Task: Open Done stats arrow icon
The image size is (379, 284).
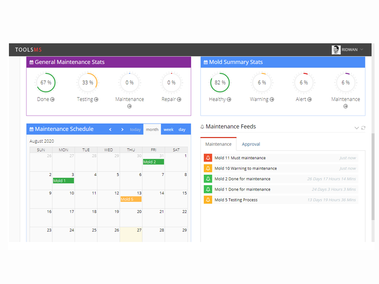Action: click(x=53, y=99)
